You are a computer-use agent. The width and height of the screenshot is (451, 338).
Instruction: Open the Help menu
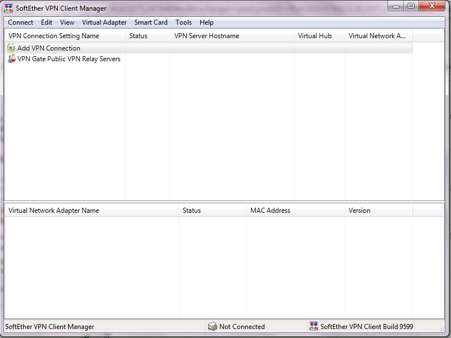point(206,22)
